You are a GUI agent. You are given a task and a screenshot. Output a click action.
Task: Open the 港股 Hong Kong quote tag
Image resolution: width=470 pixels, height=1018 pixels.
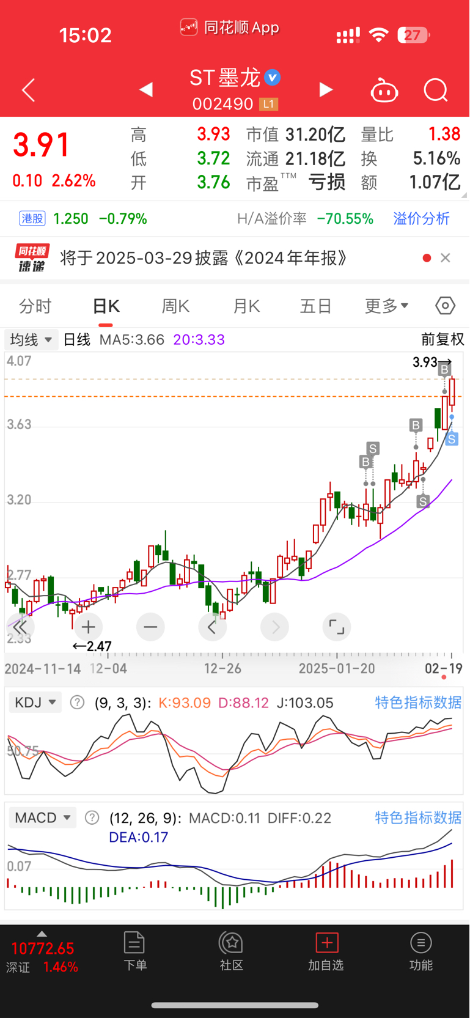click(32, 218)
